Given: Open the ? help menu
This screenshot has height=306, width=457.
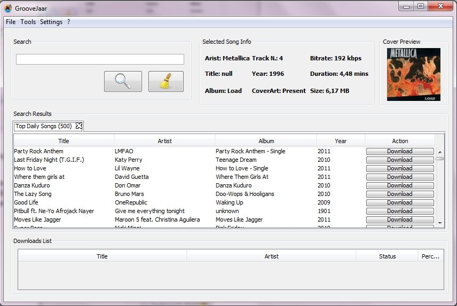Looking at the screenshot, I should pos(68,22).
